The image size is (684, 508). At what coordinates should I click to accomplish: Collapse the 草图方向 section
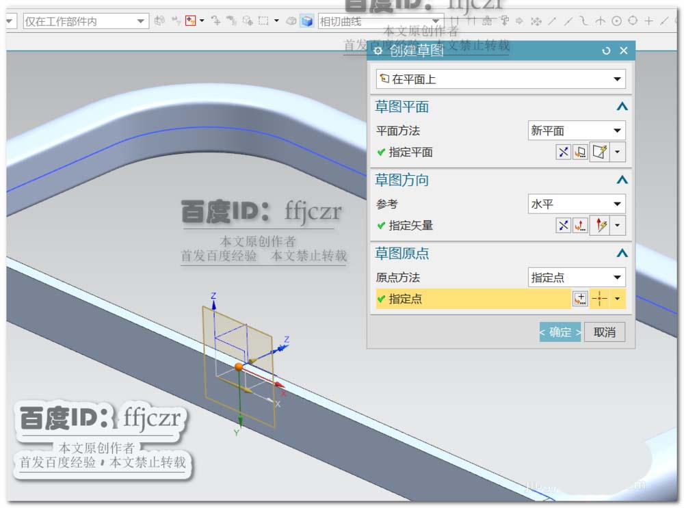click(x=622, y=180)
